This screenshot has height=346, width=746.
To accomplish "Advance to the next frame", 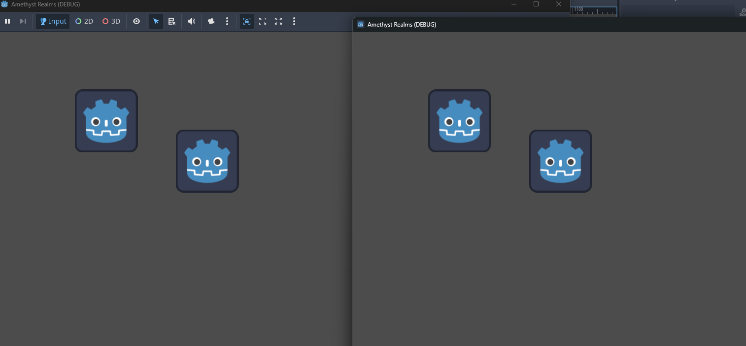I will (x=23, y=21).
